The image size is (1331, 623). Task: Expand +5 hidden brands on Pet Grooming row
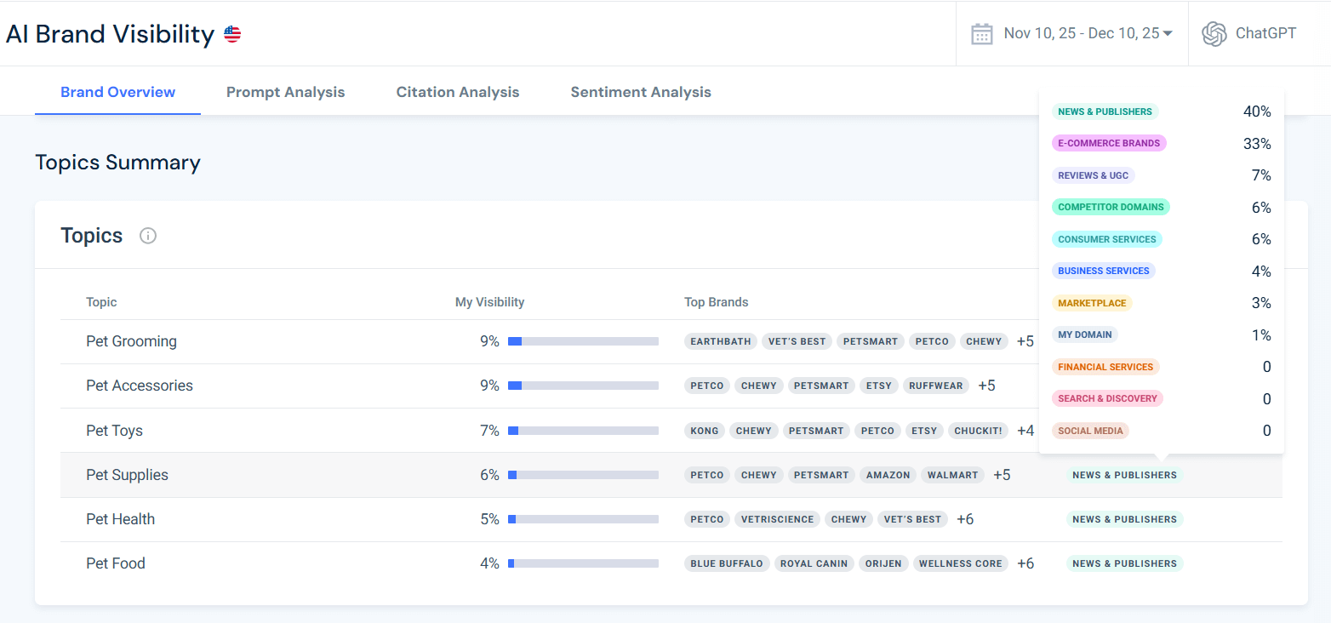(1025, 340)
